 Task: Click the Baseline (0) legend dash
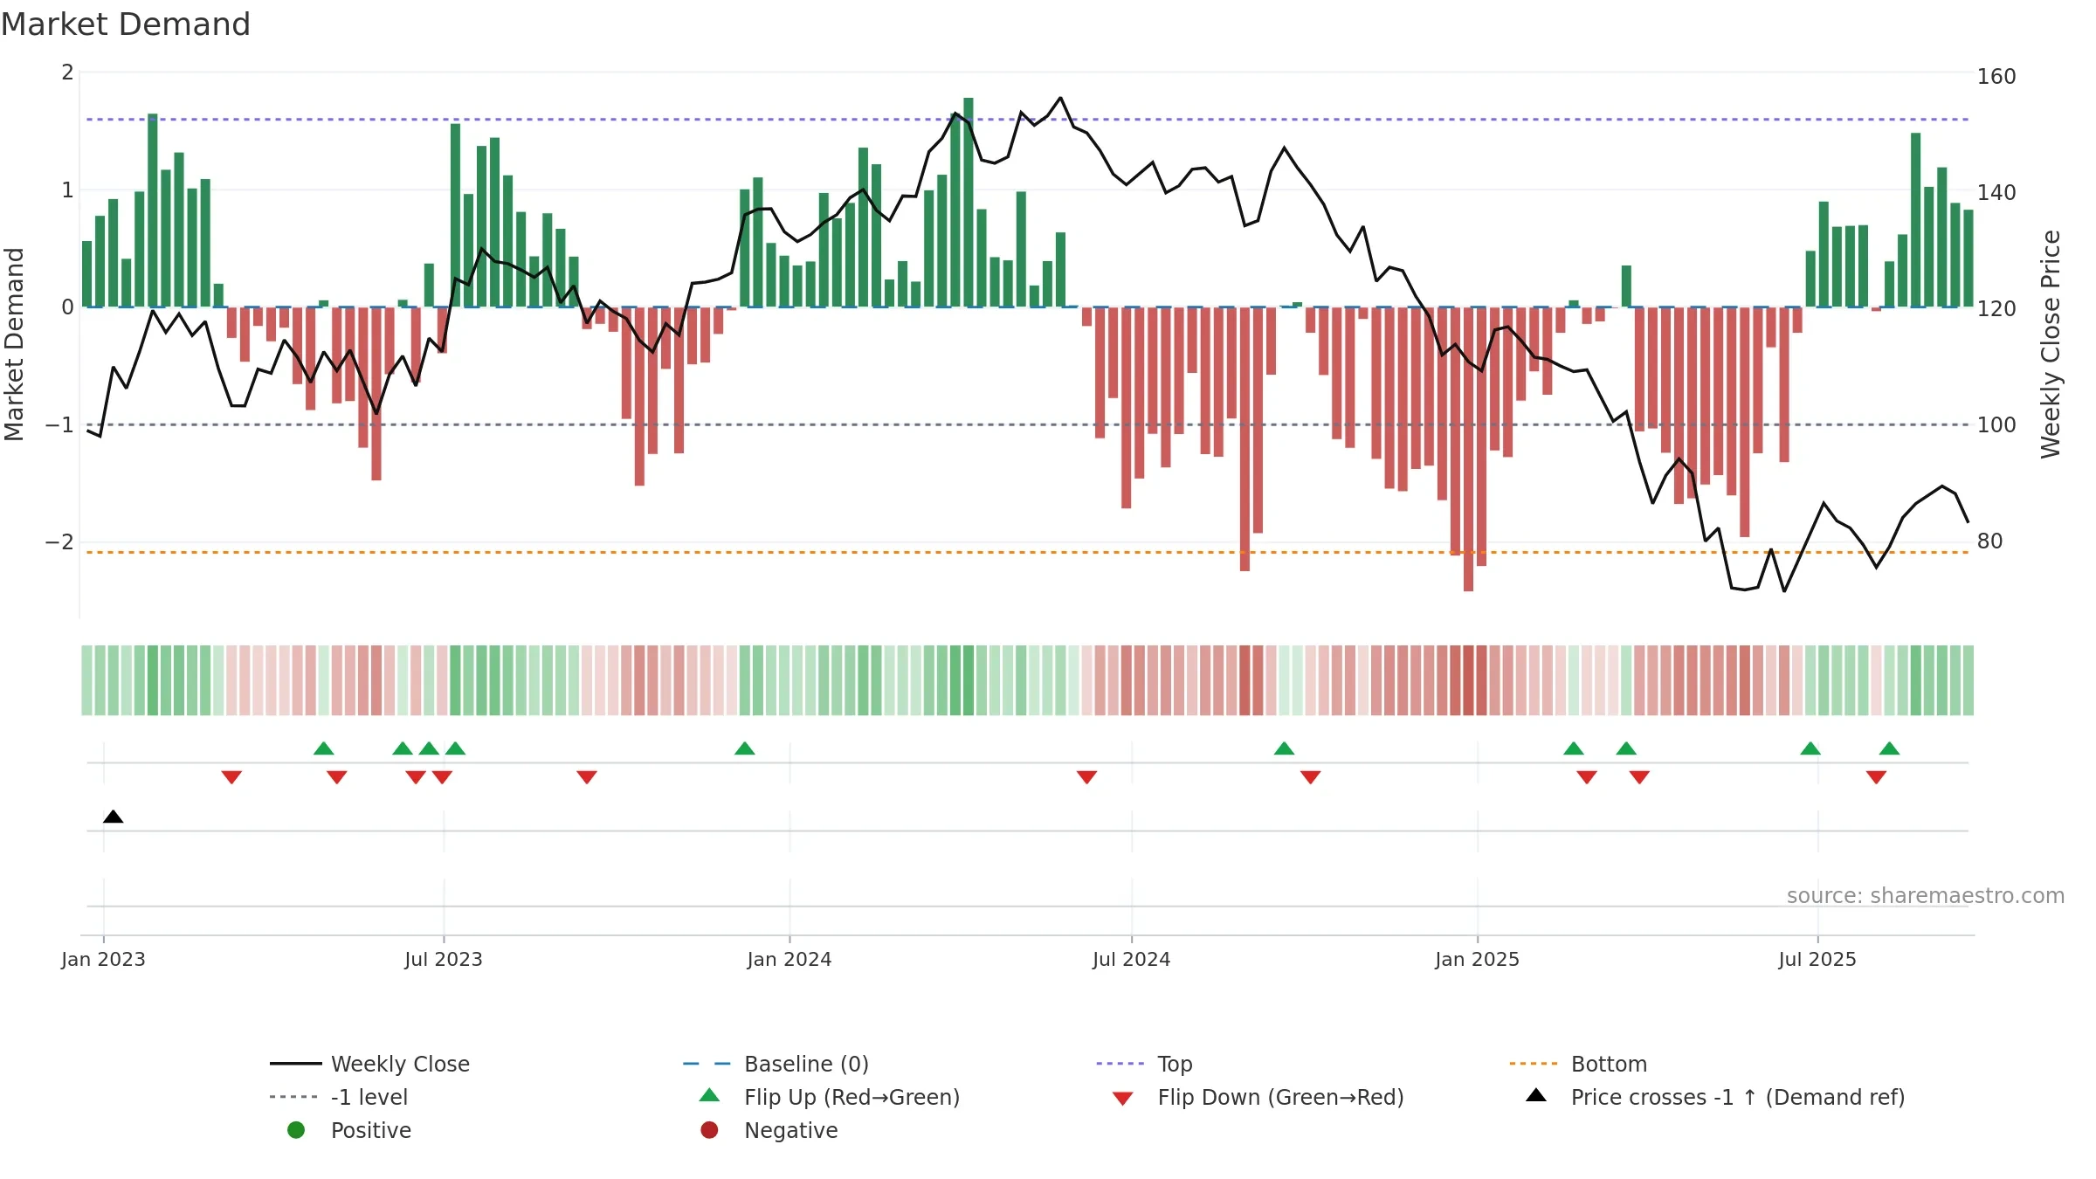pyautogui.click(x=707, y=1064)
